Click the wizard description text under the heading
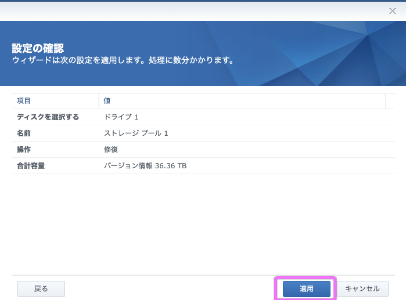 coord(123,60)
